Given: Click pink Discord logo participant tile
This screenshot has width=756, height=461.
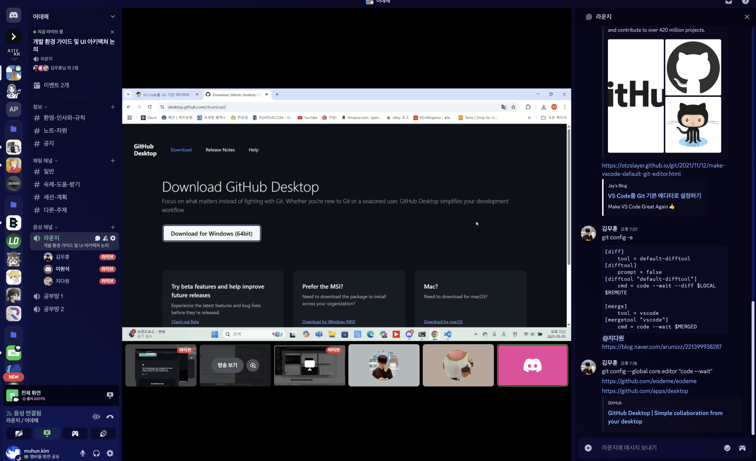Looking at the screenshot, I should click(x=532, y=365).
